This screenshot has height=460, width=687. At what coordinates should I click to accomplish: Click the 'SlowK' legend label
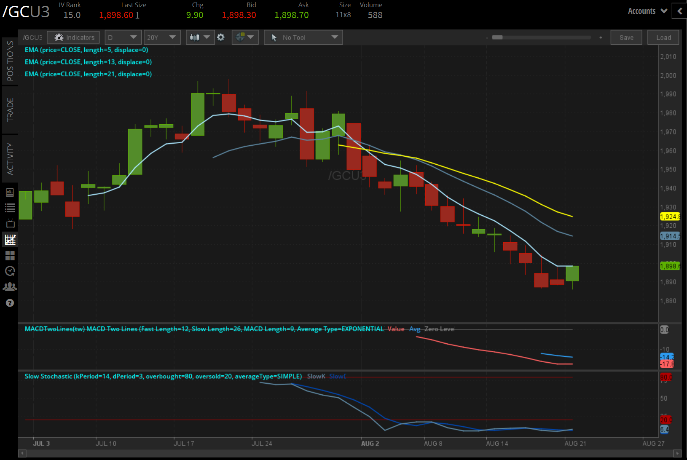316,376
